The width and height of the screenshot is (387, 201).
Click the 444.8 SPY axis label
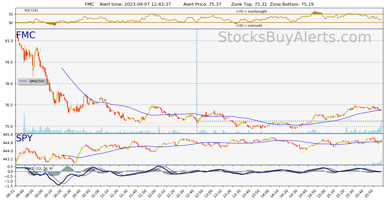(x=8, y=143)
